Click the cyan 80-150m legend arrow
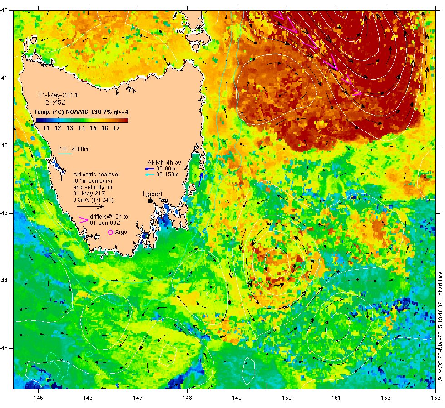 (x=149, y=175)
